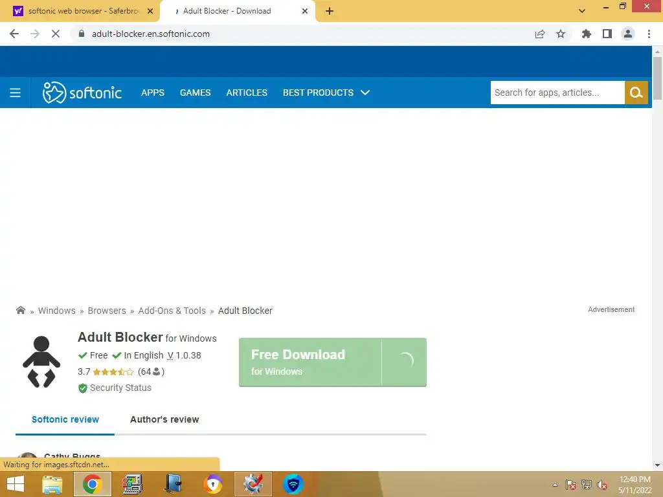
Task: Click the star rating of 3.7
Action: pyautogui.click(x=113, y=372)
